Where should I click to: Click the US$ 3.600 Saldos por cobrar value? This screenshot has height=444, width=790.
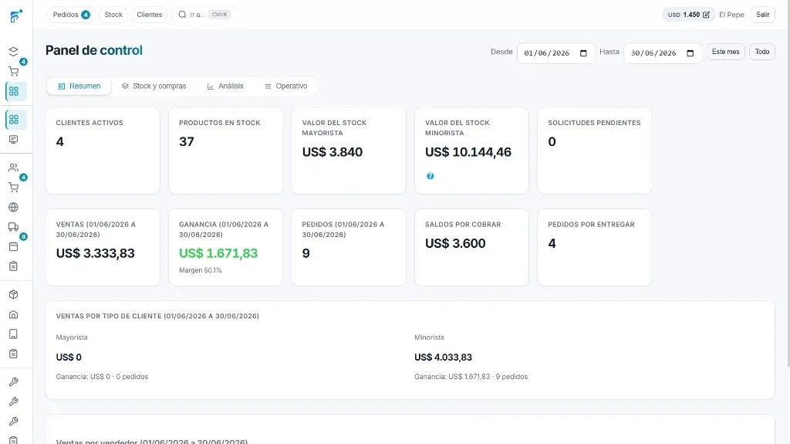tap(455, 243)
